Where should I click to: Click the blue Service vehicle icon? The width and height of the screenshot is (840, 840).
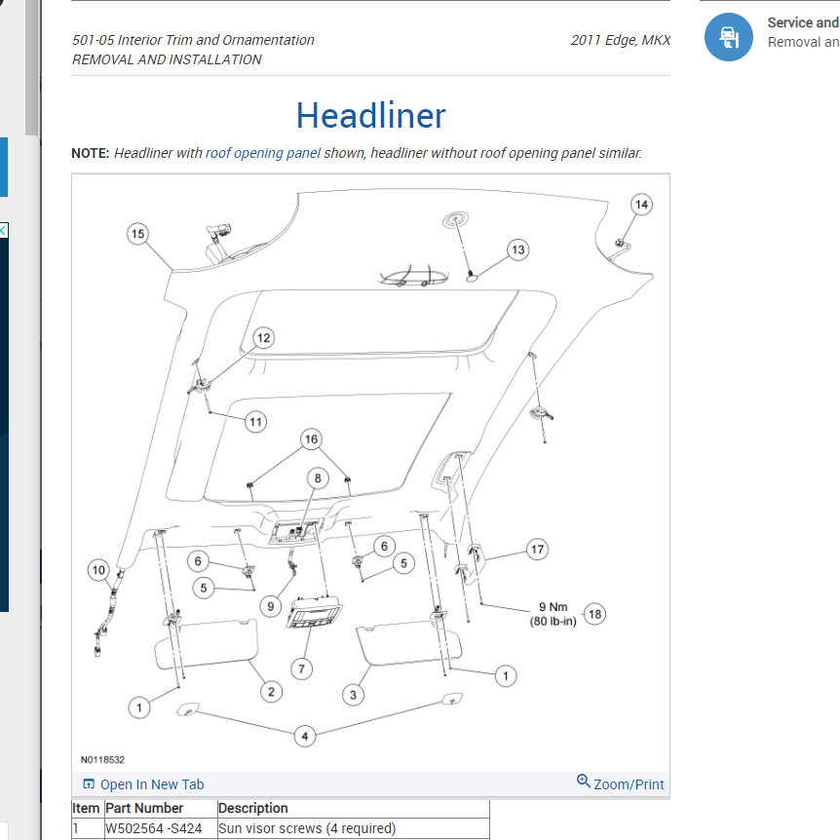729,37
